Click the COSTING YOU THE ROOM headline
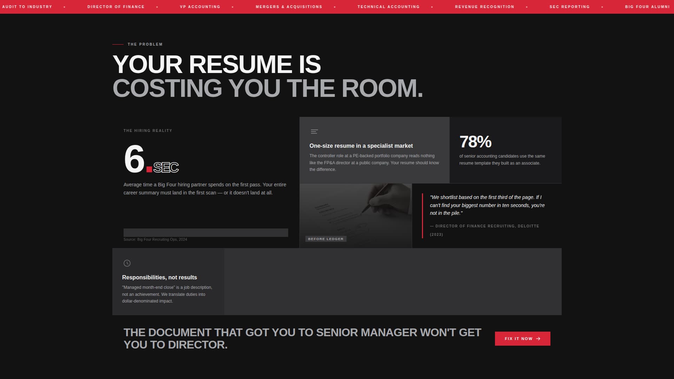Viewport: 674px width, 379px height. coord(268,88)
